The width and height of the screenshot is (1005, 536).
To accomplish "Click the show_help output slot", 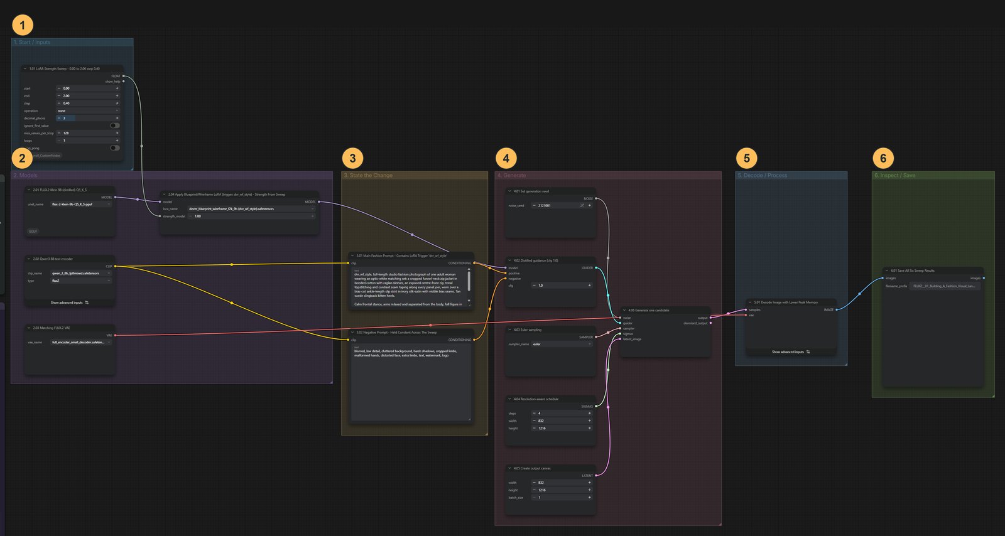I will click(x=124, y=81).
